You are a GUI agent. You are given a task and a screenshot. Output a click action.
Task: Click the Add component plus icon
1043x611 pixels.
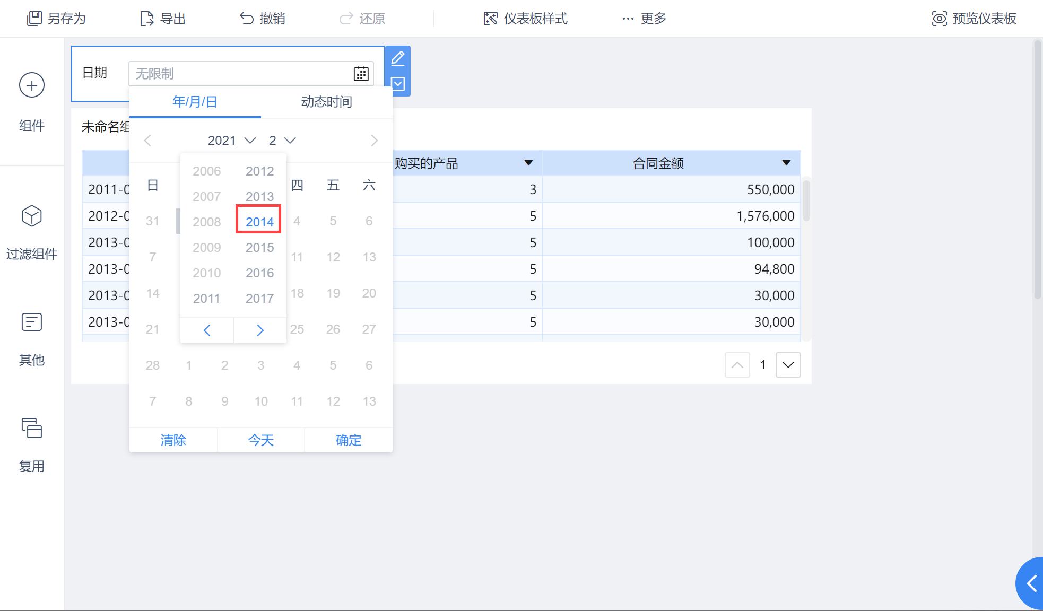point(32,85)
